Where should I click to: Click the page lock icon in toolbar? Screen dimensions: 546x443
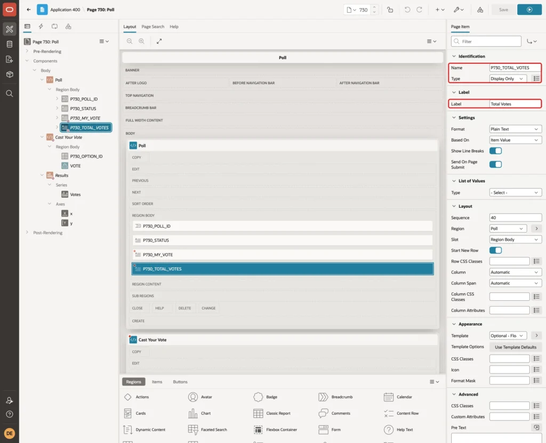coord(390,10)
